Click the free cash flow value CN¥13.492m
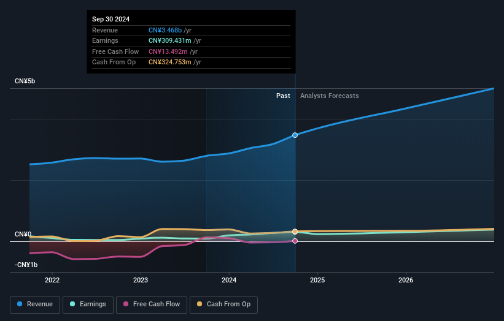Image resolution: width=504 pixels, height=321 pixels. click(x=168, y=51)
